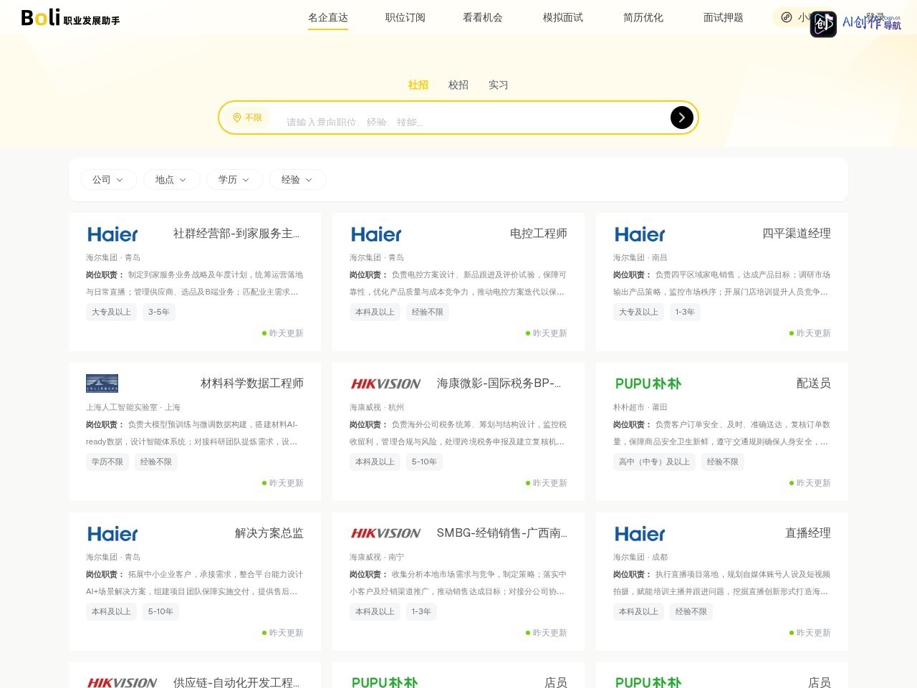917x688 pixels.
Task: Click HIKVISION logo on SMBG-经销销售 card
Action: coord(385,533)
